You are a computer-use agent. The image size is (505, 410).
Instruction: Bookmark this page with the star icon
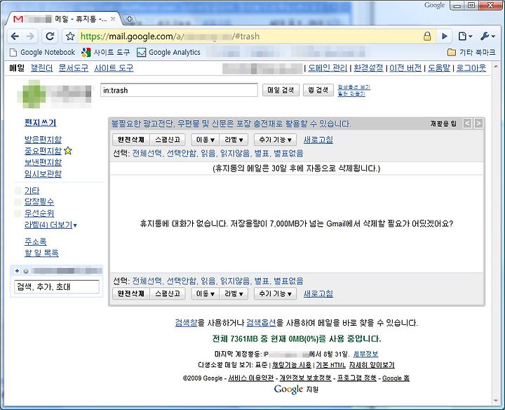coord(70,37)
